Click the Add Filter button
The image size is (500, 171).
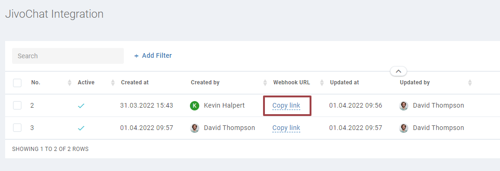[153, 55]
